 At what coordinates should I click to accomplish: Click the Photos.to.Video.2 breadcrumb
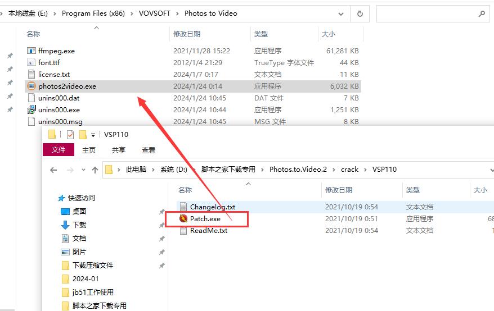[x=298, y=170]
